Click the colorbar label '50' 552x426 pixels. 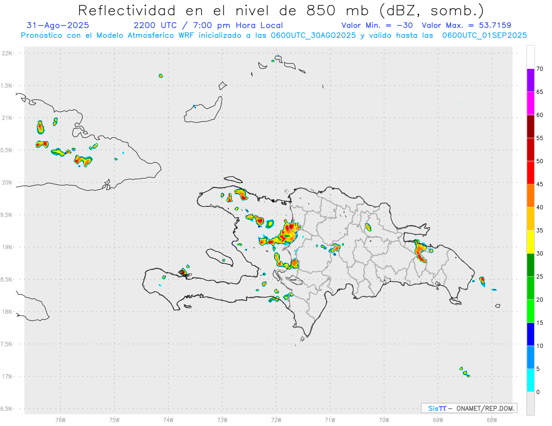point(540,161)
